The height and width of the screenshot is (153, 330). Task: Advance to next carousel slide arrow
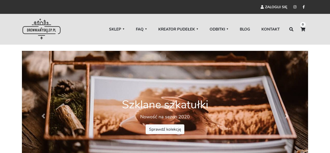point(286,116)
